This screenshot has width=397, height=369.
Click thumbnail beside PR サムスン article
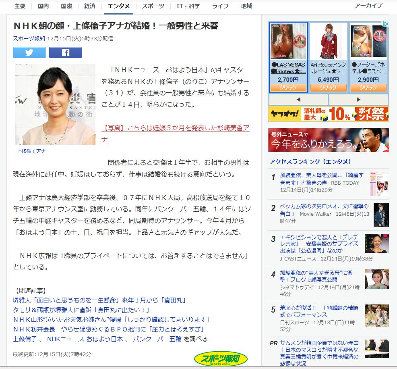[377, 349]
